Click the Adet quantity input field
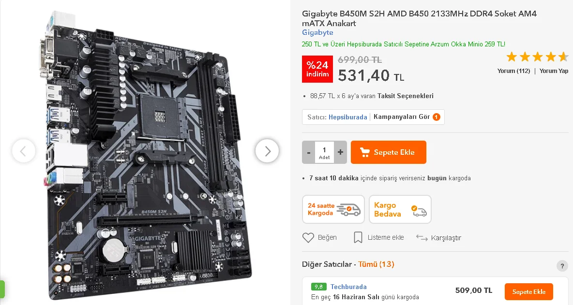 (324, 152)
